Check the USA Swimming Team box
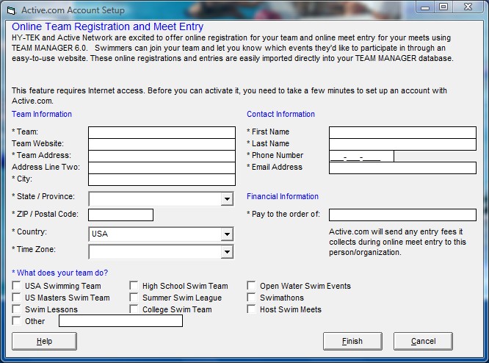Viewport: 489px width, 363px height. click(x=16, y=286)
